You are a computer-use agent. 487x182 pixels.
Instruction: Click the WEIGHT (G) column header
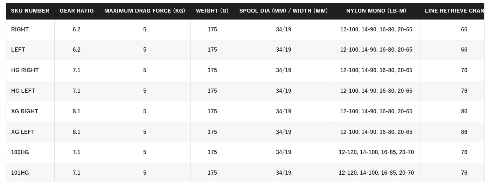(x=212, y=11)
